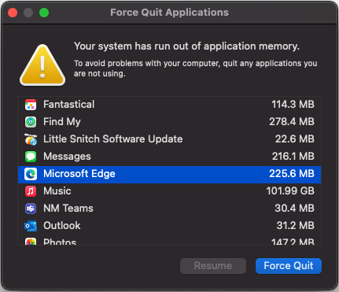Select the Messages speech bubble icon

pos(31,157)
